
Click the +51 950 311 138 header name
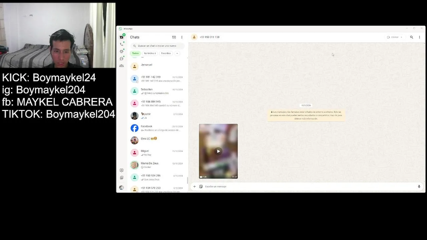point(209,37)
